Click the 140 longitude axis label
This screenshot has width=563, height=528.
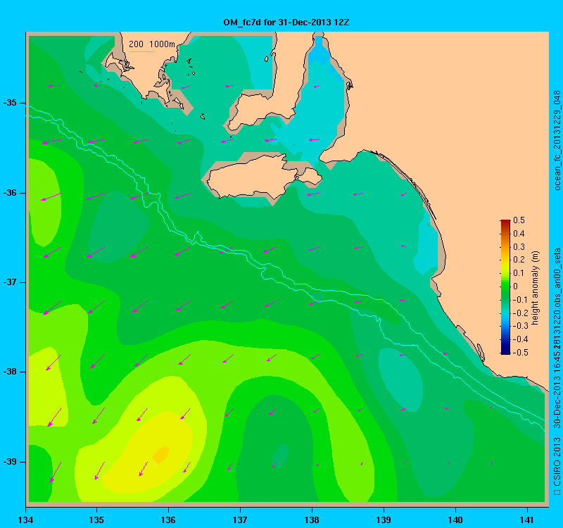coord(455,520)
